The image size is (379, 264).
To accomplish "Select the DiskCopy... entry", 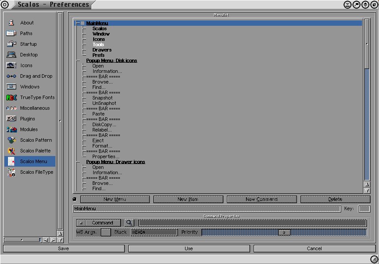I will click(104, 124).
